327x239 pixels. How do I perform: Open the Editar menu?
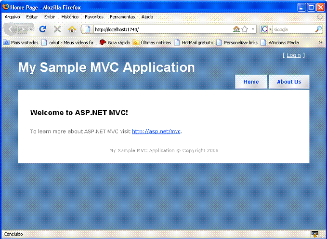click(32, 17)
